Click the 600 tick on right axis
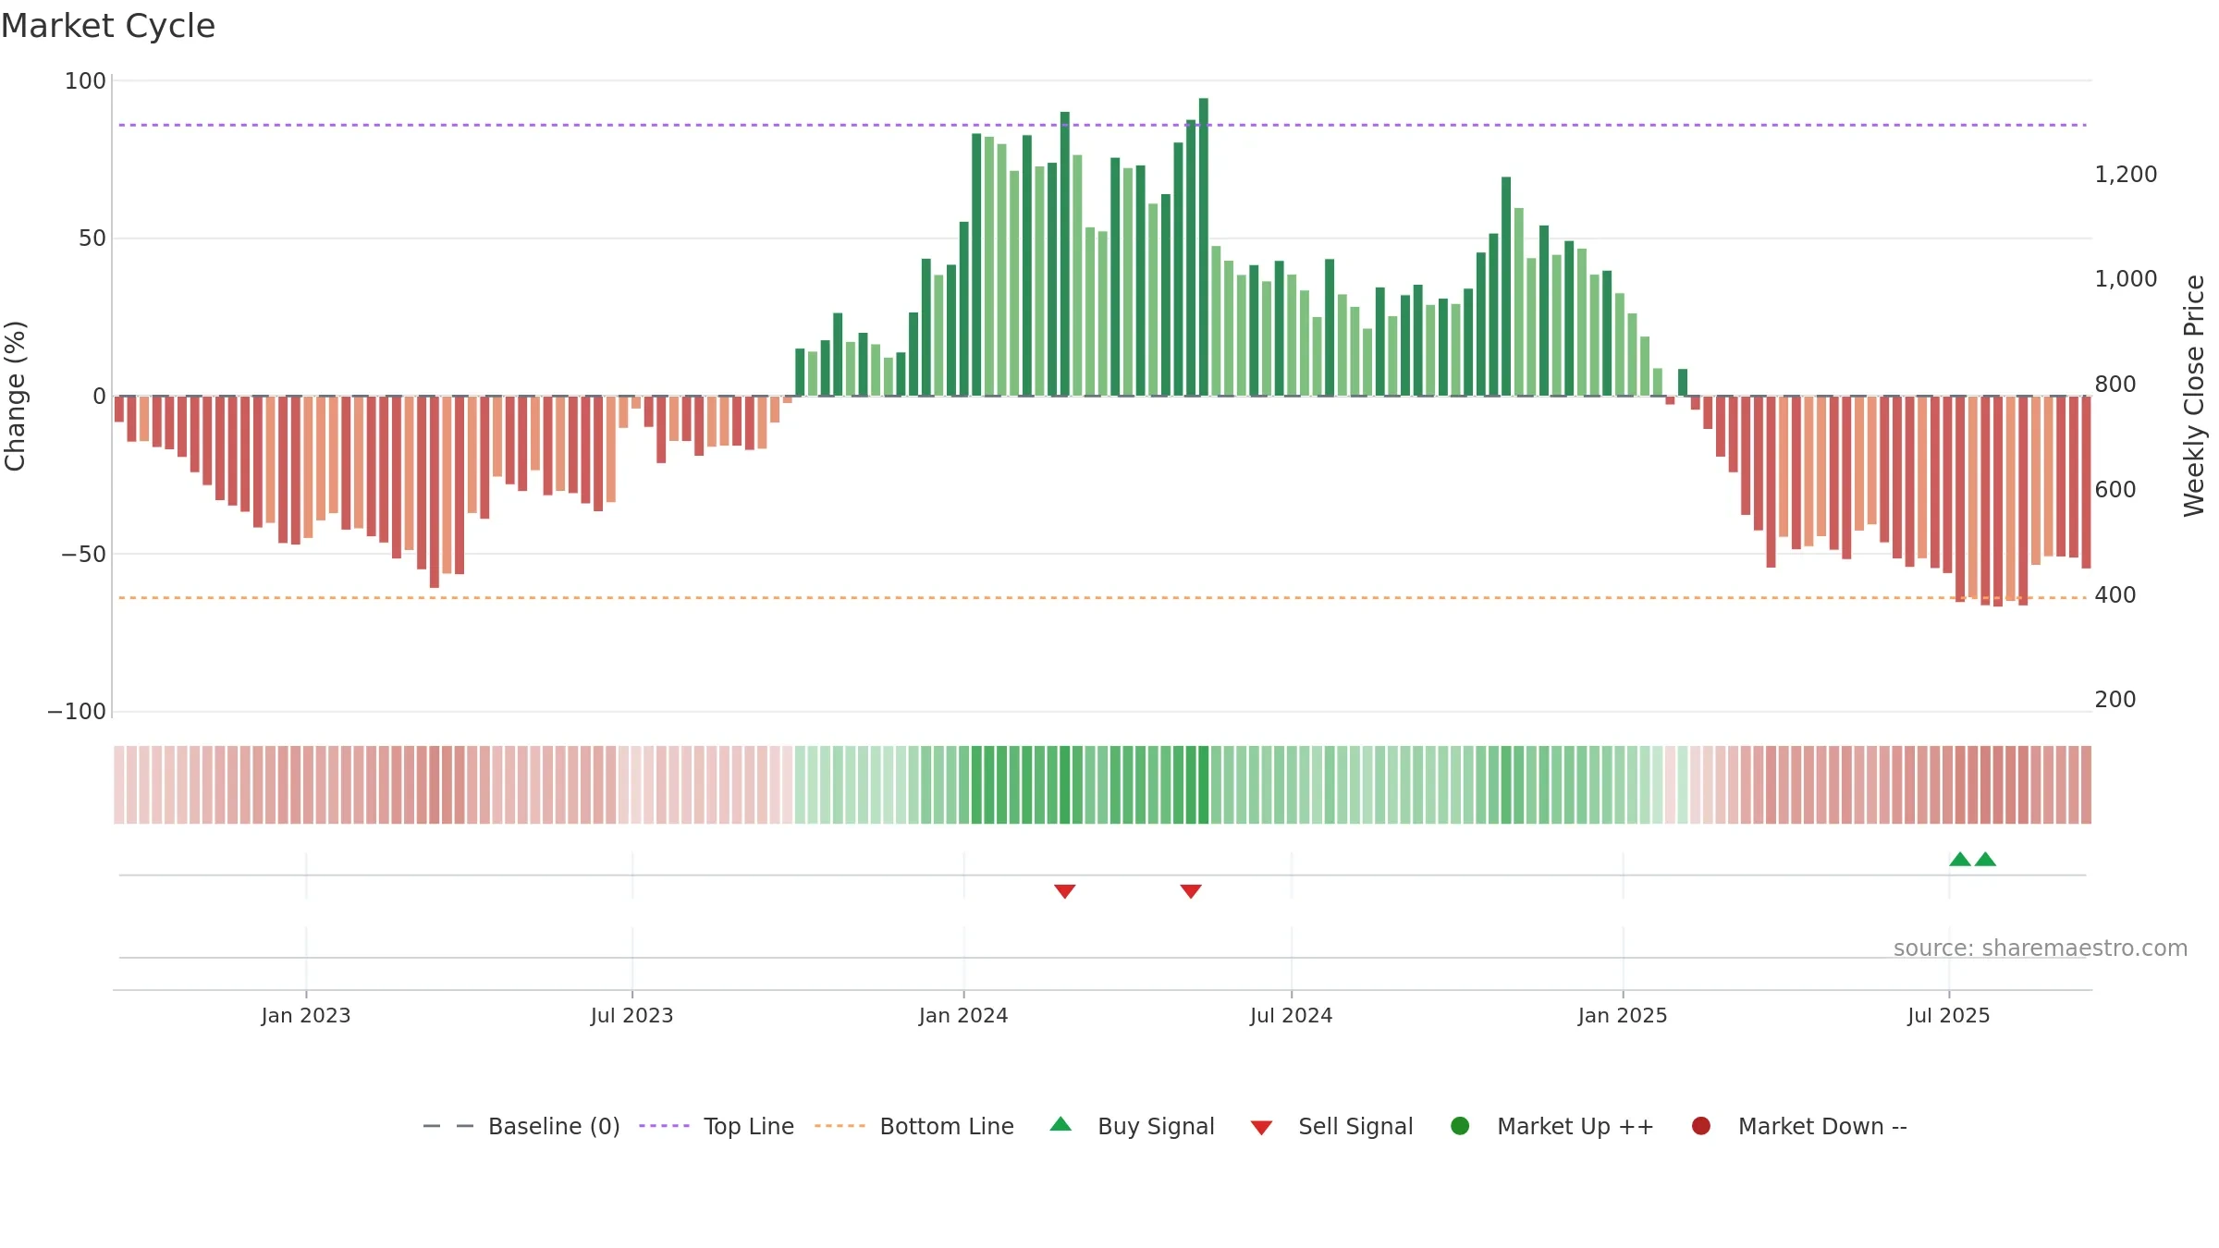Screen dimensions: 2219x1248 pos(2115,490)
